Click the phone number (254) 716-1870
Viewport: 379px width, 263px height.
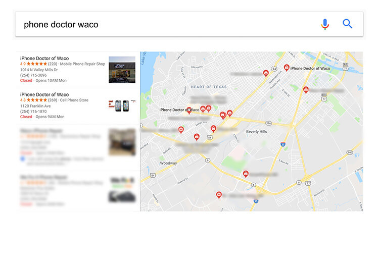point(33,111)
